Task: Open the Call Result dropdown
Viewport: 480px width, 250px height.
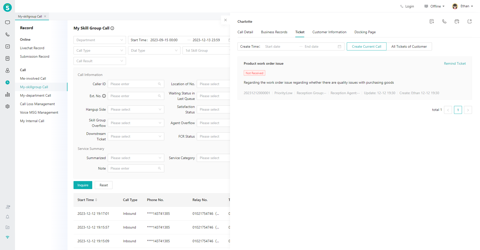Action: click(100, 61)
